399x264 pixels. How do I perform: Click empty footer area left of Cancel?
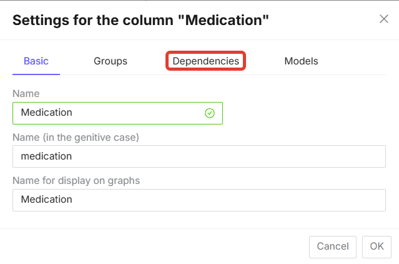[156, 246]
